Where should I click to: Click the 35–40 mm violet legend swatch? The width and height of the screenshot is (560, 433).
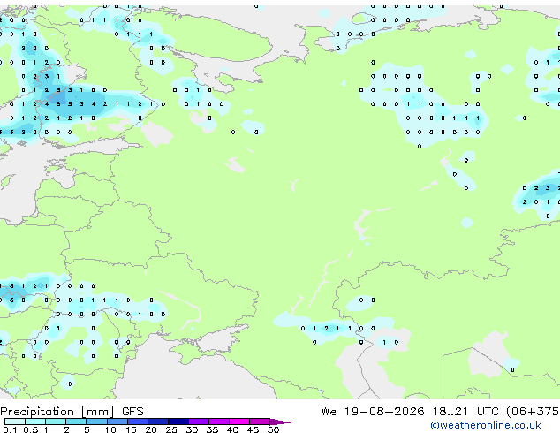pos(218,422)
